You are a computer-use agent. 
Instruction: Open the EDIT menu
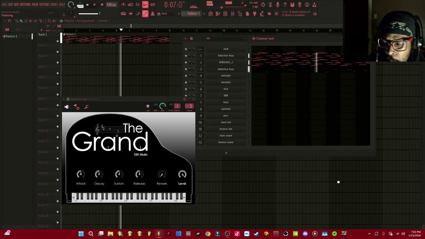pyautogui.click(x=10, y=5)
